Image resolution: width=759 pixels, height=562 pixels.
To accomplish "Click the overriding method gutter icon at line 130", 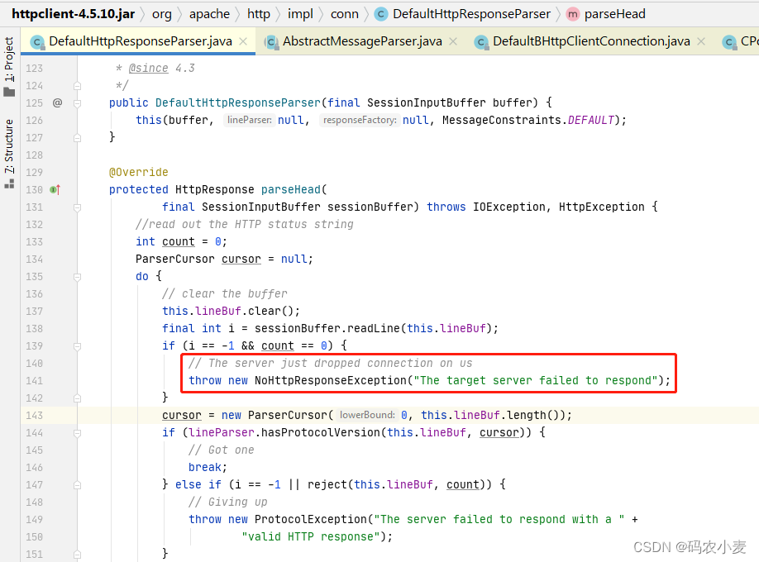I will 55,190.
